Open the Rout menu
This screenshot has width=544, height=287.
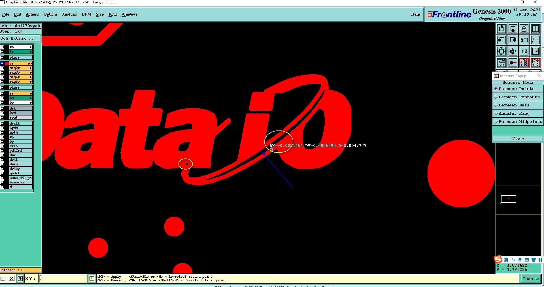(x=113, y=14)
